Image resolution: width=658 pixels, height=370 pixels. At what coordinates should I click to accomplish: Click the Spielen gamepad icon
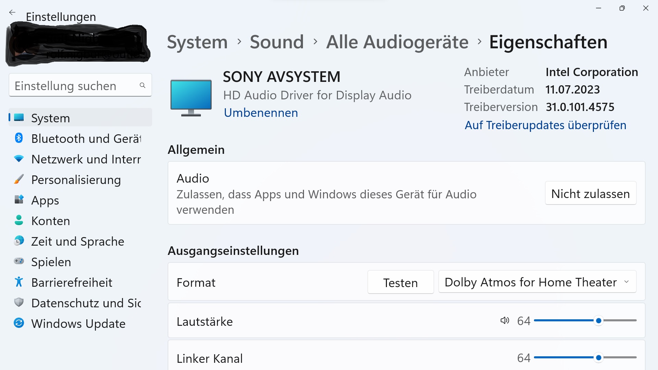click(19, 261)
